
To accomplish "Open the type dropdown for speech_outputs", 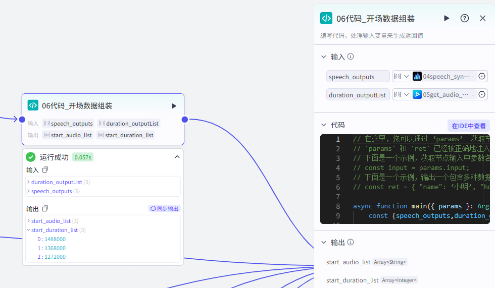I will (x=402, y=77).
